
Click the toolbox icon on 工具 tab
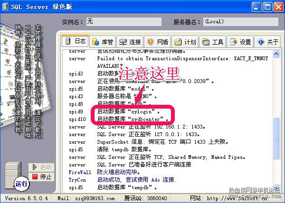[206, 42]
